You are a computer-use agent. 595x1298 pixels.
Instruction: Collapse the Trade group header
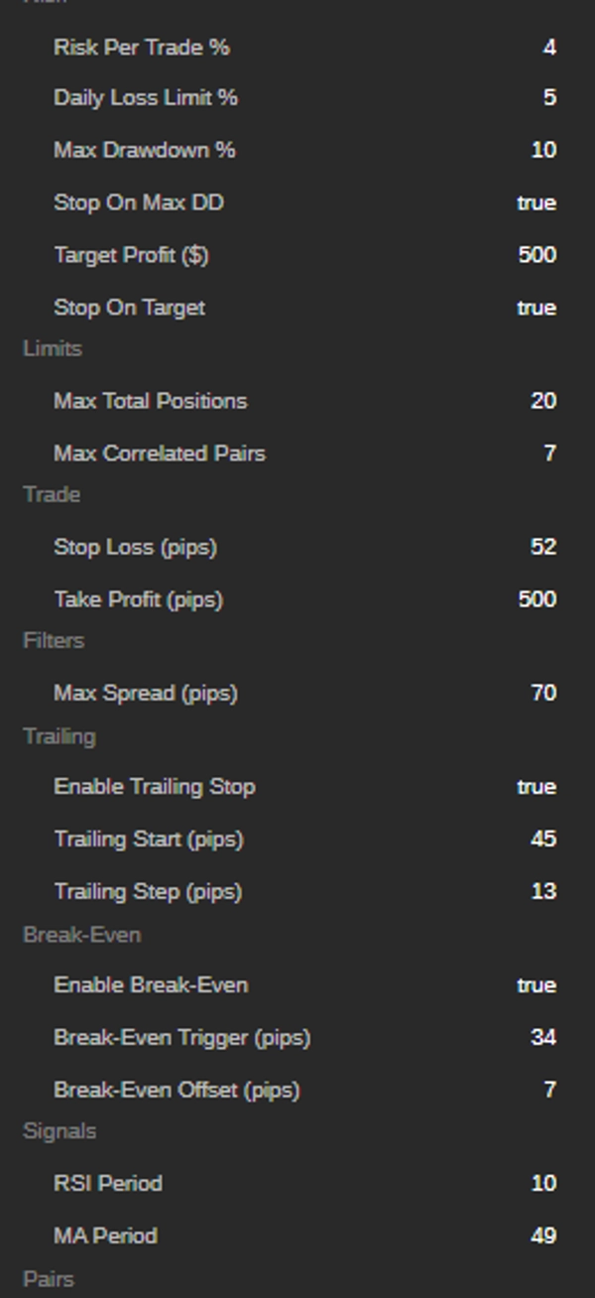[51, 494]
